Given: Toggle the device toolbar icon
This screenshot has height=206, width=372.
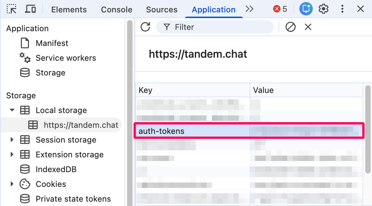Looking at the screenshot, I should 30,9.
